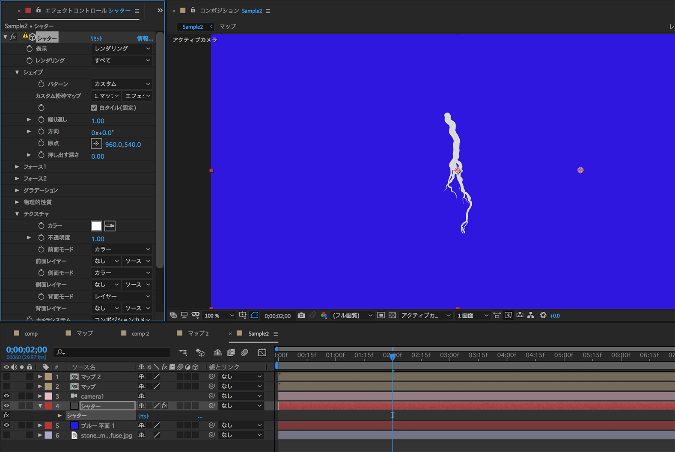Expand the フォース1 property group
This screenshot has width=675, height=452.
17,167
